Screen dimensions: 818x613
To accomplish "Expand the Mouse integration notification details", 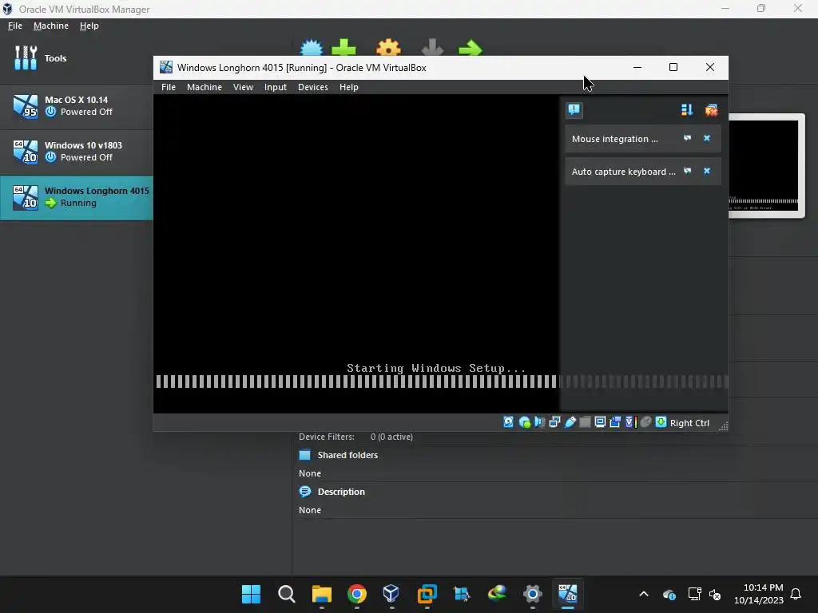I will click(687, 138).
